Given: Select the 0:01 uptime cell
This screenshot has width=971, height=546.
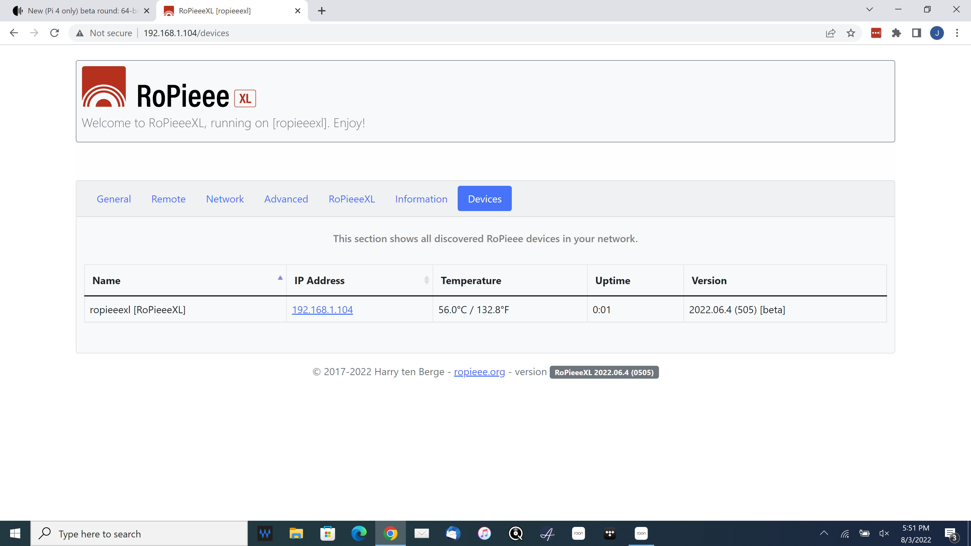Looking at the screenshot, I should (635, 309).
